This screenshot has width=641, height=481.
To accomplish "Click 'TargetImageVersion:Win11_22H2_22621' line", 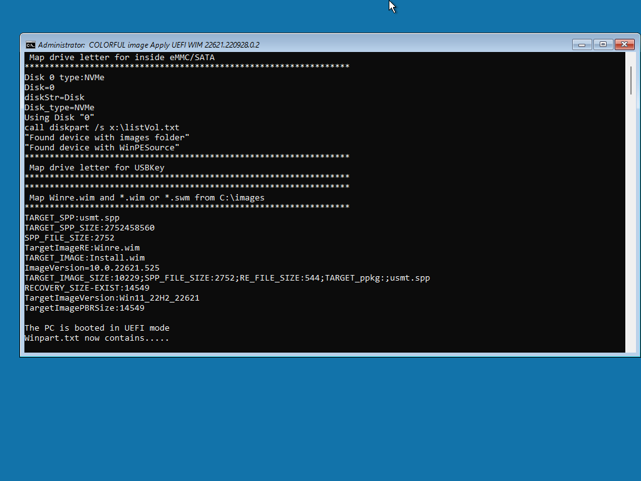I will (112, 297).
